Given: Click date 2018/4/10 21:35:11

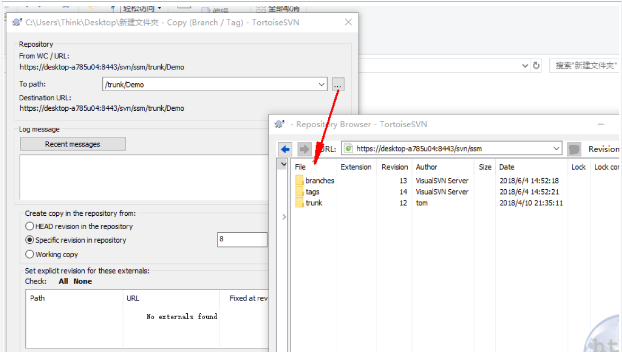Looking at the screenshot, I should pyautogui.click(x=531, y=203).
